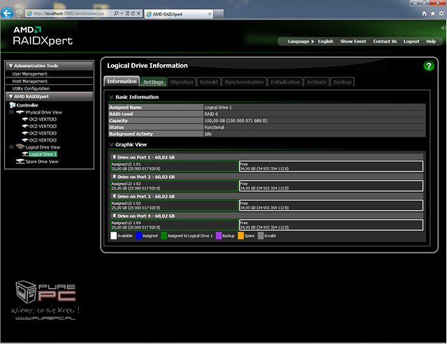Collapse the Administrative Tools section
The width and height of the screenshot is (447, 344).
(x=11, y=66)
